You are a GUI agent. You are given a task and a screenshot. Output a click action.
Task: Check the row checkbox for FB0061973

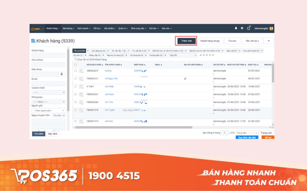pyautogui.click(x=75, y=121)
